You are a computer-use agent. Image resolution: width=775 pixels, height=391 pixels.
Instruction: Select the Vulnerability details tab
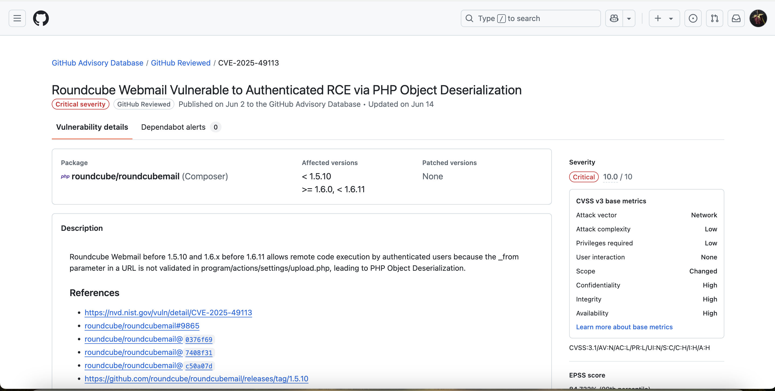92,127
